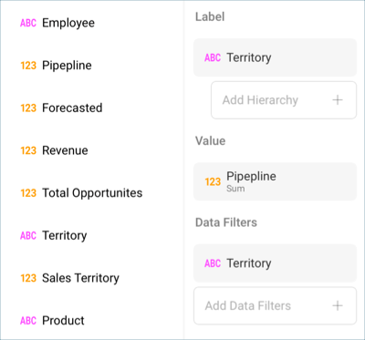The width and height of the screenshot is (365, 340).
Task: Open the Territory item under Data Filters
Action: (275, 263)
